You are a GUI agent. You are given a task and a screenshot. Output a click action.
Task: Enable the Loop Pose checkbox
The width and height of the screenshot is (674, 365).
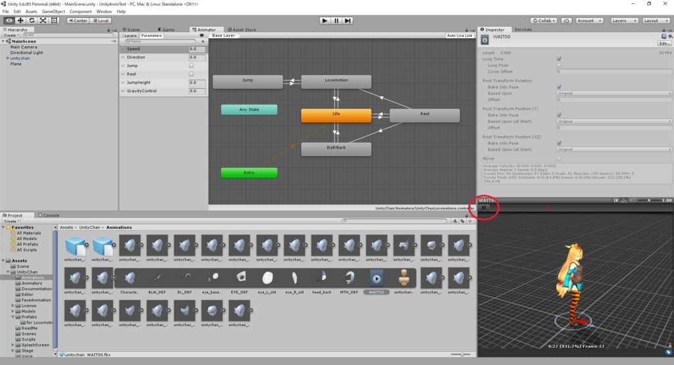click(x=559, y=65)
